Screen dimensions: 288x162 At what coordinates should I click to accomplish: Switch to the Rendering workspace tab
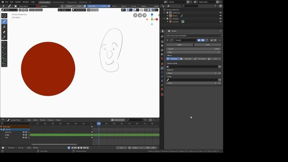(x=83, y=2)
